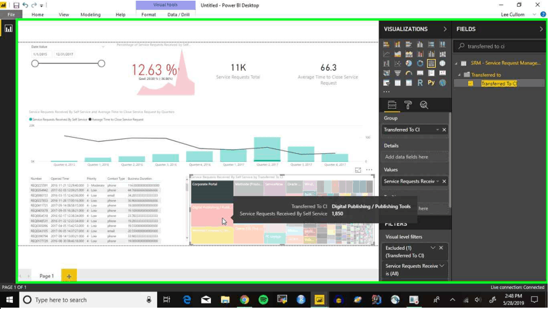Select the funnel visual icon
This screenshot has width=549, height=309.
pos(397,73)
